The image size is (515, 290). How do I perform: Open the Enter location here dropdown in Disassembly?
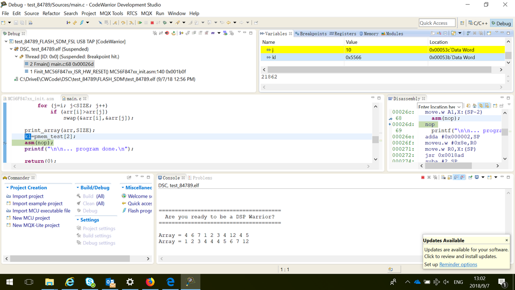tap(459, 106)
